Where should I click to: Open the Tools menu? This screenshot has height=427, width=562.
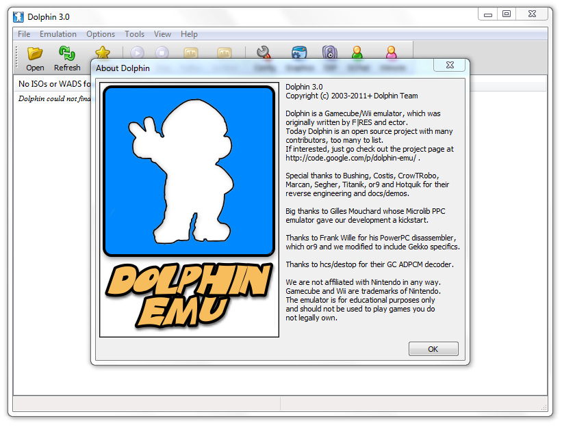click(135, 34)
